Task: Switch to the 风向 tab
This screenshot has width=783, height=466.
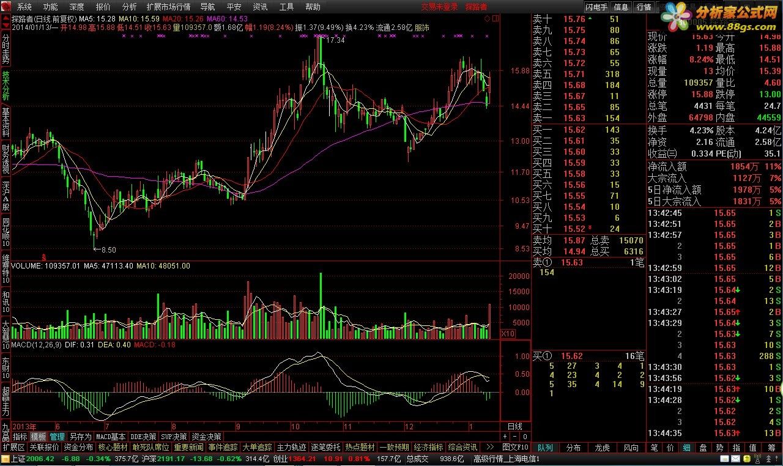Action: (x=631, y=448)
